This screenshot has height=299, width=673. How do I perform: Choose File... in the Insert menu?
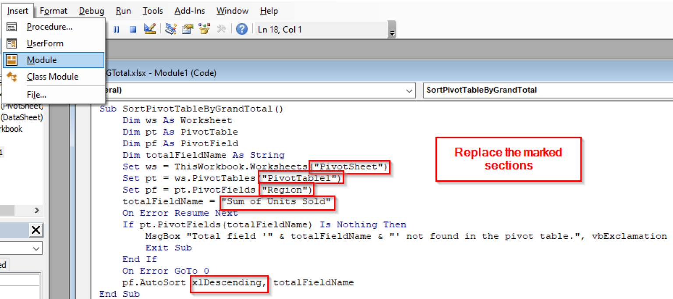point(36,95)
